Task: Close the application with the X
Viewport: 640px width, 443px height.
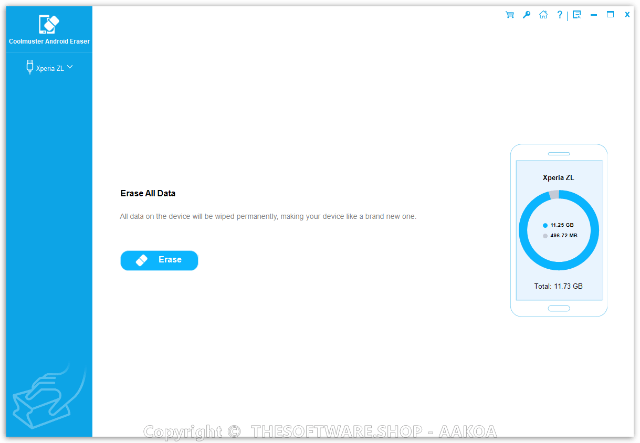Action: pos(627,15)
